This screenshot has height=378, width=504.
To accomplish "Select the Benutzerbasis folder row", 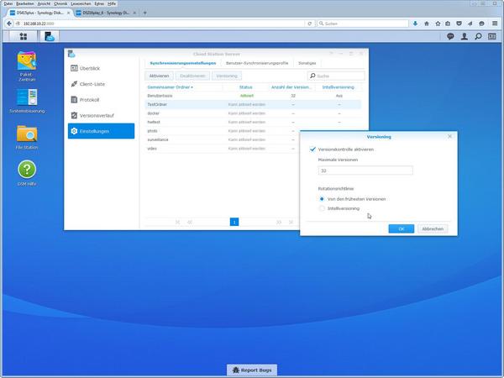I will 253,96.
